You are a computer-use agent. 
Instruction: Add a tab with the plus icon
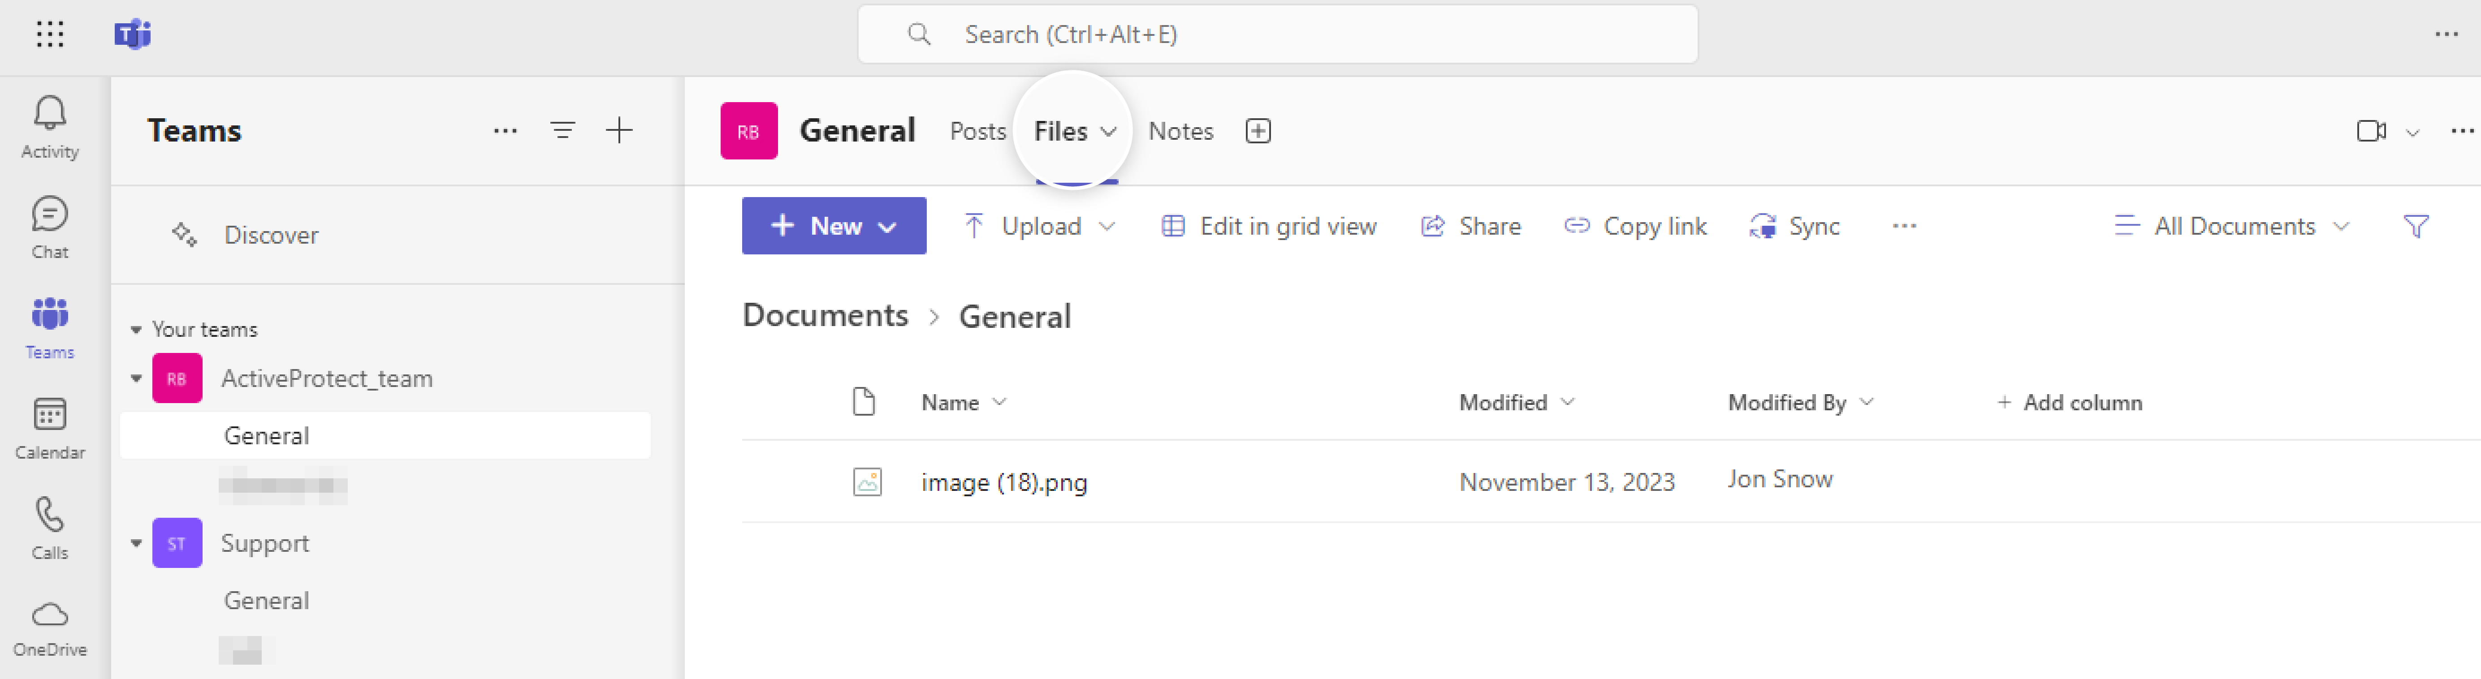(1258, 131)
